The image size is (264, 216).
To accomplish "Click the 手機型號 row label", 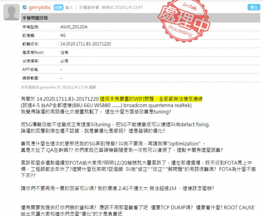I will tap(31, 27).
